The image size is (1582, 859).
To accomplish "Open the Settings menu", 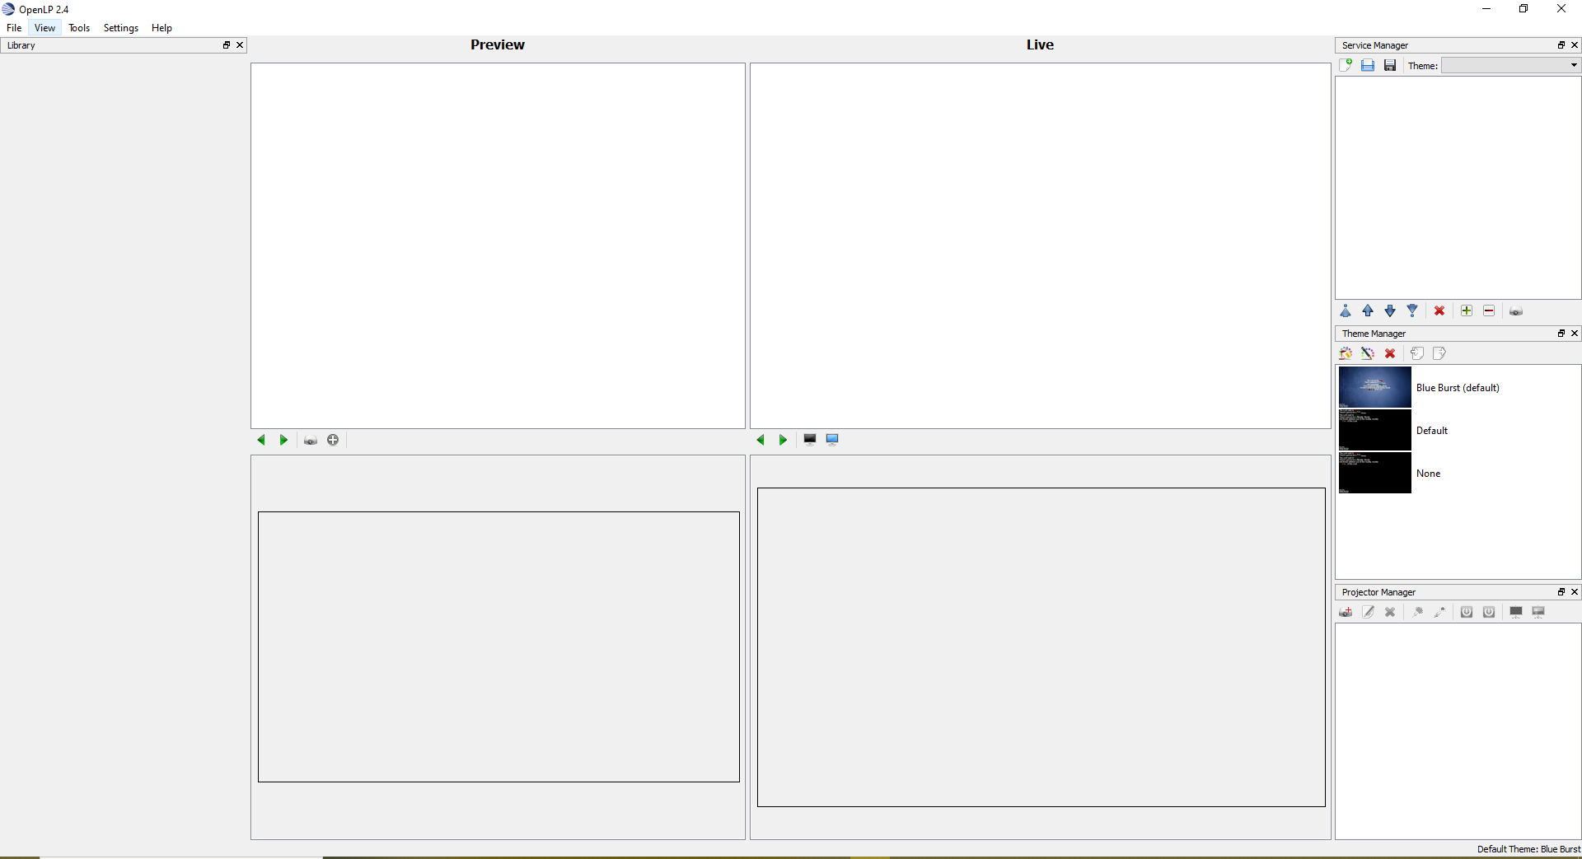I will click(121, 28).
